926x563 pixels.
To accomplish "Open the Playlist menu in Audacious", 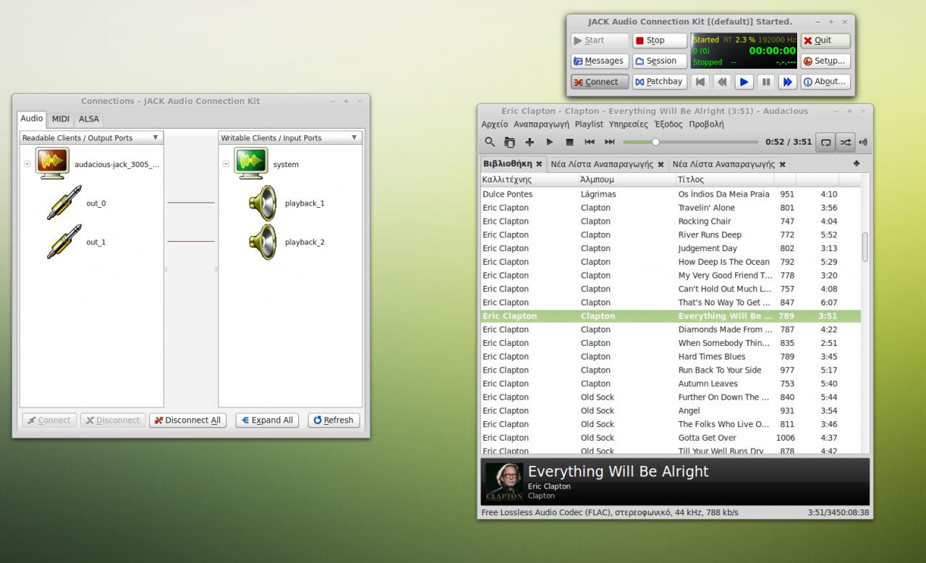I will pyautogui.click(x=589, y=124).
